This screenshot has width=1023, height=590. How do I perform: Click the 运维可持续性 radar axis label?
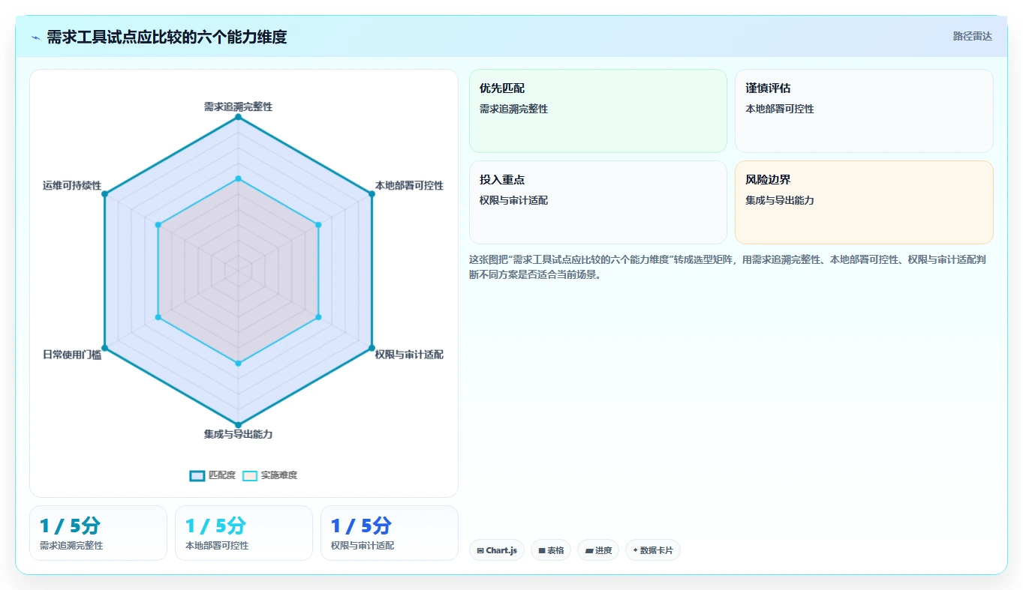click(x=72, y=185)
